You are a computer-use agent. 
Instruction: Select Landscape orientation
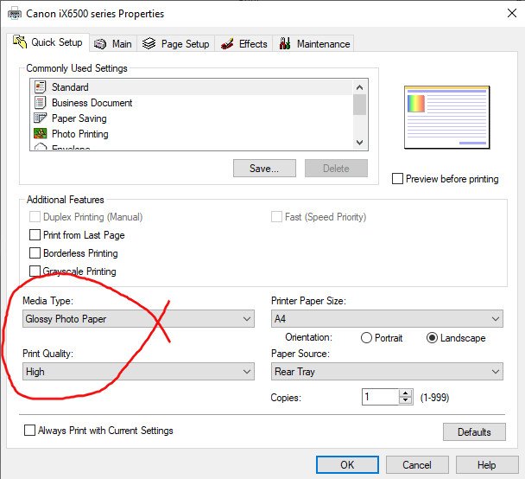coord(432,337)
